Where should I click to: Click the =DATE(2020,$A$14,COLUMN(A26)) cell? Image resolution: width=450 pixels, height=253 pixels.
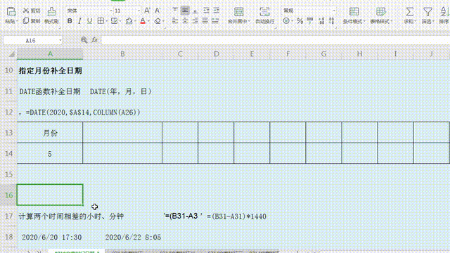(x=79, y=112)
